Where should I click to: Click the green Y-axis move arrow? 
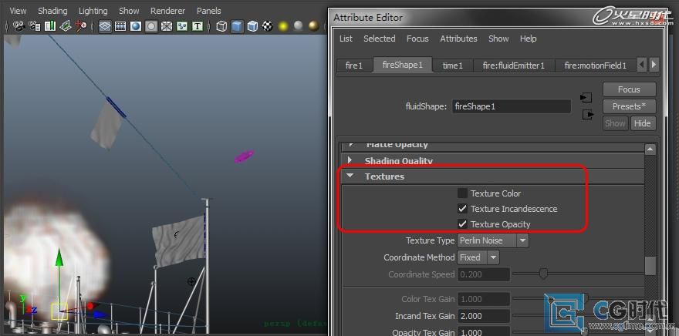[59, 259]
